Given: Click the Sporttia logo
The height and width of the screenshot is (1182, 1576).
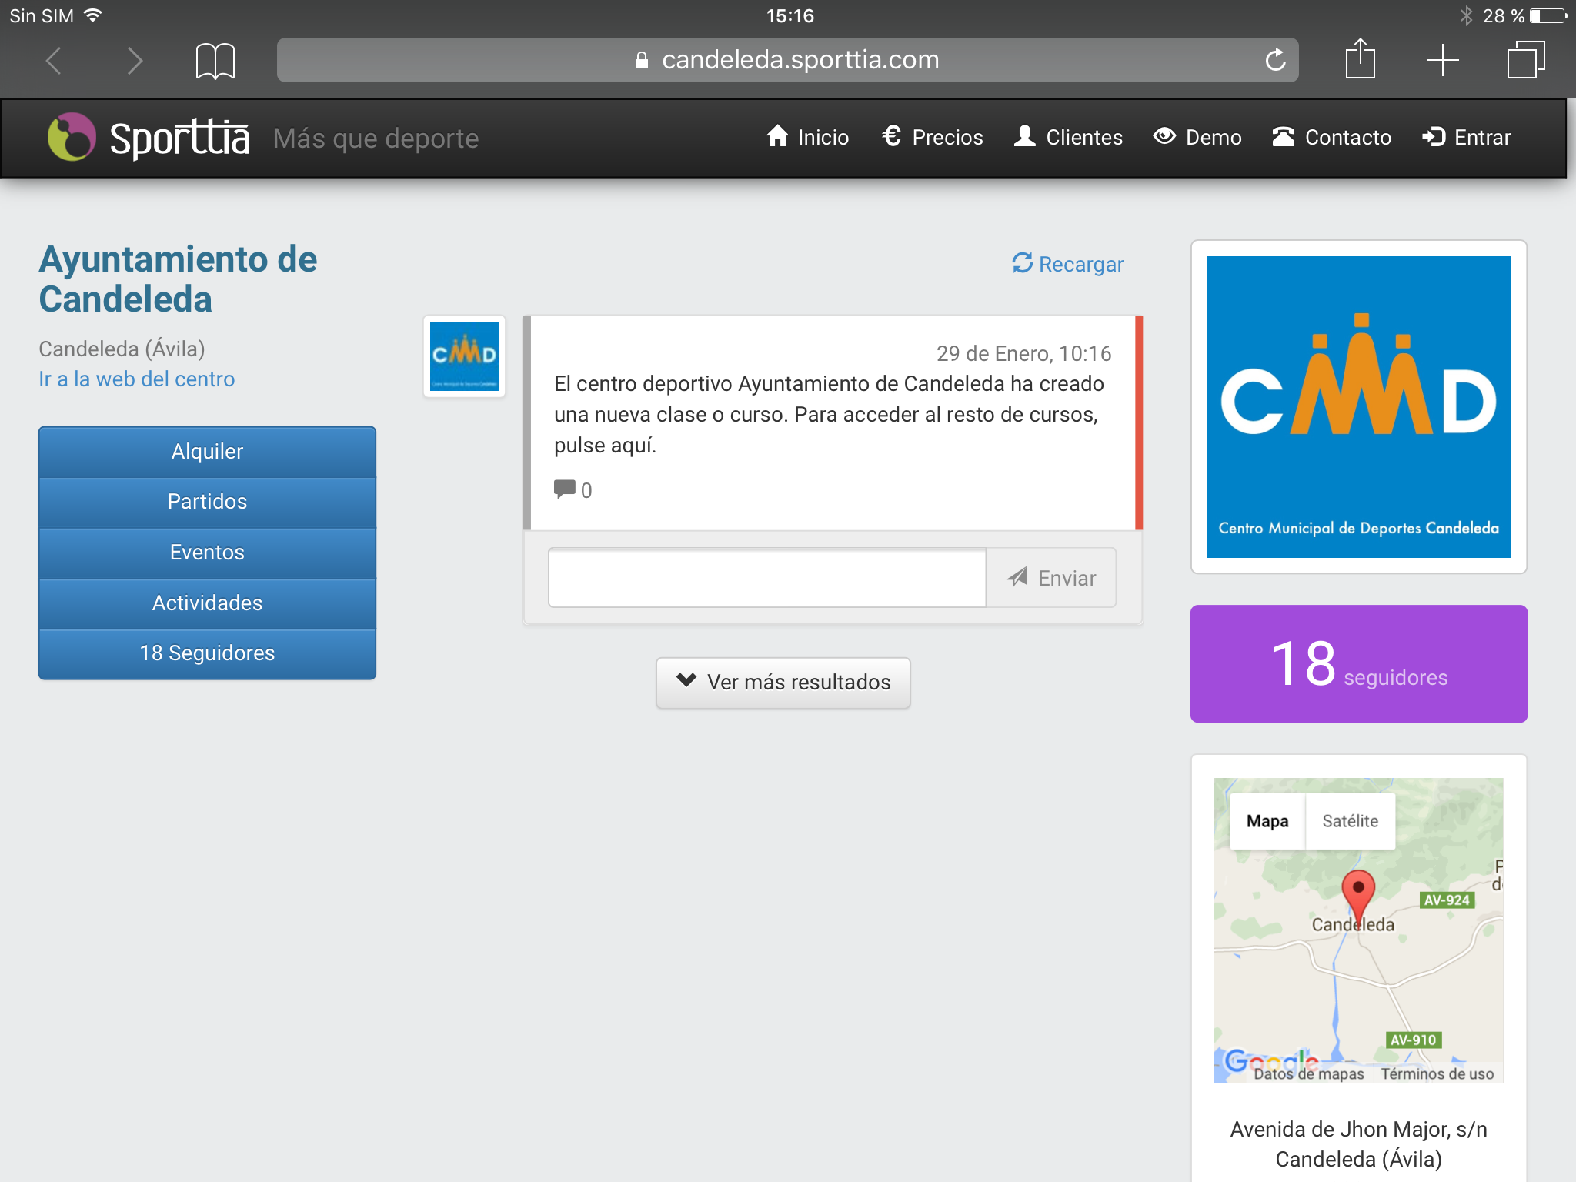Looking at the screenshot, I should 149,139.
